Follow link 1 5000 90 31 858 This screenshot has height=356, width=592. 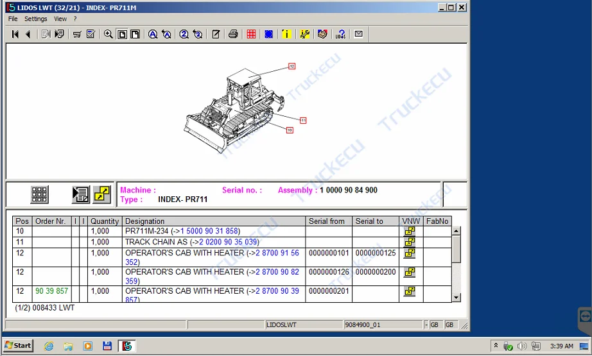209,231
